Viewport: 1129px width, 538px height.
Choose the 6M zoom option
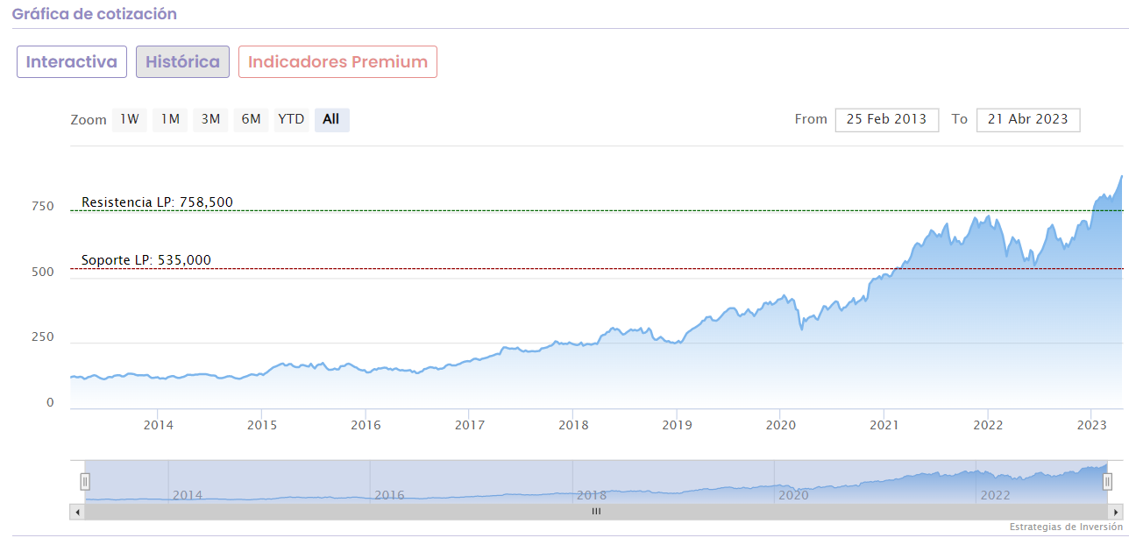click(x=251, y=119)
